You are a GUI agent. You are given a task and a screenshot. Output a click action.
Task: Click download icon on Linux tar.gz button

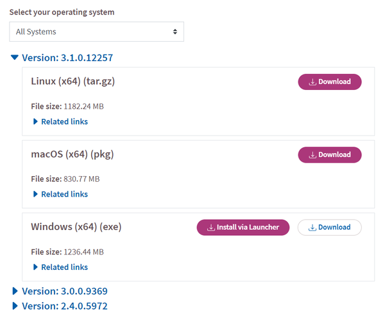(x=312, y=82)
